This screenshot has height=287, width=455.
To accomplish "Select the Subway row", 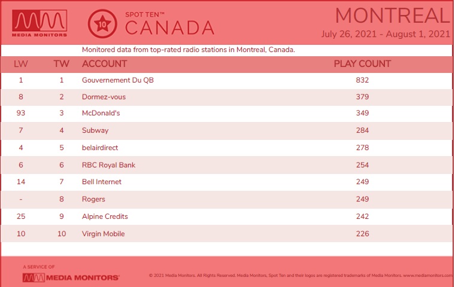I will click(x=226, y=130).
